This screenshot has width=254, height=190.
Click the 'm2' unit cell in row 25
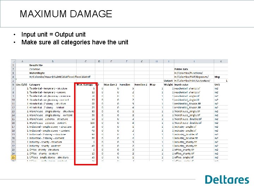click(216, 158)
